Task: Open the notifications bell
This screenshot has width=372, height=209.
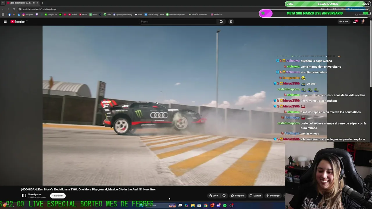Action: pyautogui.click(x=355, y=21)
